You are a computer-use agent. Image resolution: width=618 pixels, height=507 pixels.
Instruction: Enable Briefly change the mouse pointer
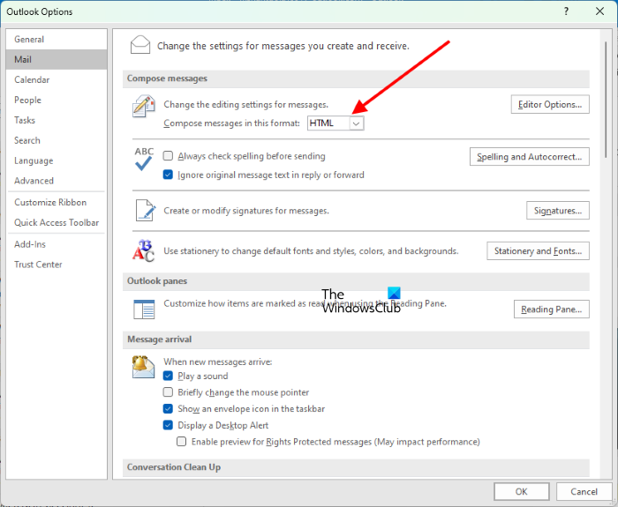[168, 392]
